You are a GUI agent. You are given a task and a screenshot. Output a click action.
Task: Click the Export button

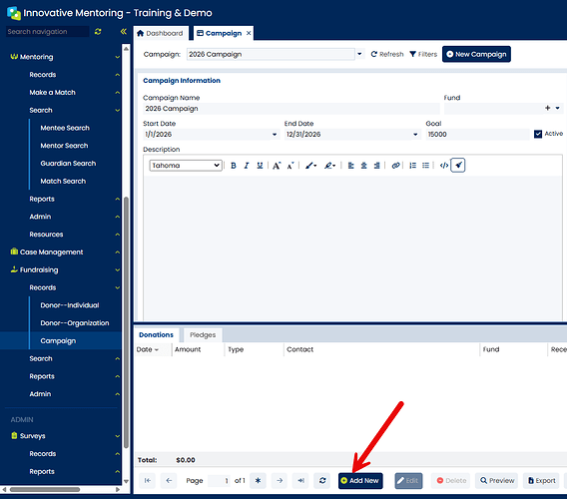tap(541, 481)
